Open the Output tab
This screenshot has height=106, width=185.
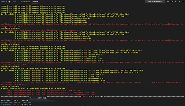15,2
